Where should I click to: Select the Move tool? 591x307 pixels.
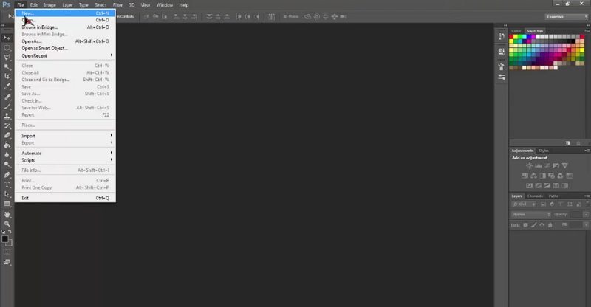point(7,38)
